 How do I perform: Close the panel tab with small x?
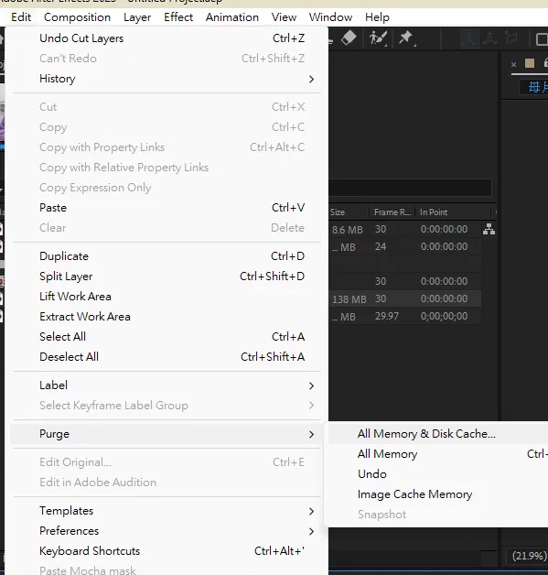coord(513,64)
